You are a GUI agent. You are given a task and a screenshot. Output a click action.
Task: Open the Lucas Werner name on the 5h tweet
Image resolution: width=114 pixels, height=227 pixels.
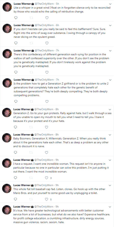(22, 3)
